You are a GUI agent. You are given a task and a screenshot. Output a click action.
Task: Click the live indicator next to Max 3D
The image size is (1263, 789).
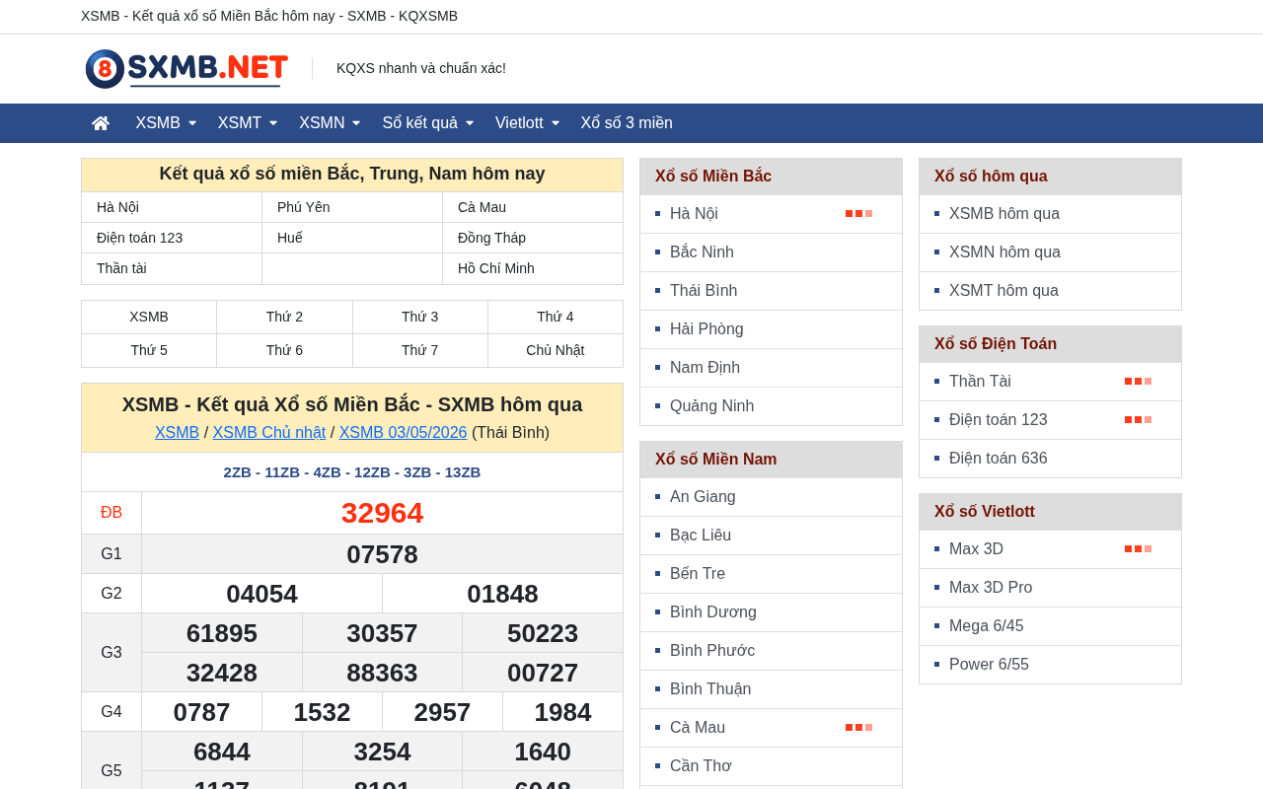pyautogui.click(x=1138, y=548)
